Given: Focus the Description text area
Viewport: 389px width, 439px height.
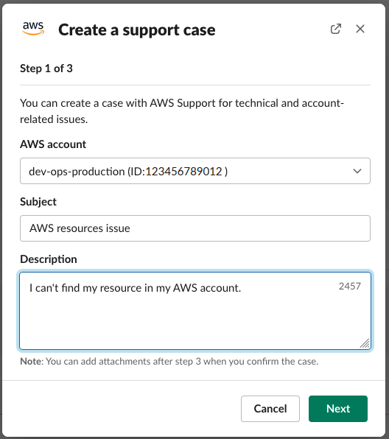Looking at the screenshot, I should pos(195,311).
